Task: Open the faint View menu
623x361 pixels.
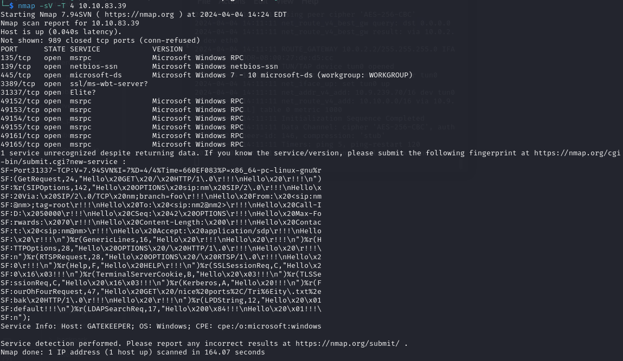Action: coord(285,2)
